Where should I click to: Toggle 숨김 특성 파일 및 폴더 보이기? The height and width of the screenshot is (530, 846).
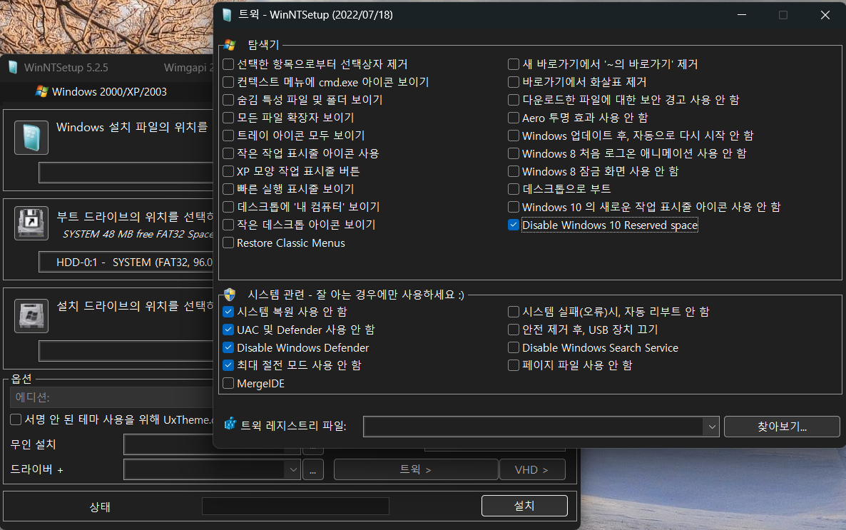[228, 100]
